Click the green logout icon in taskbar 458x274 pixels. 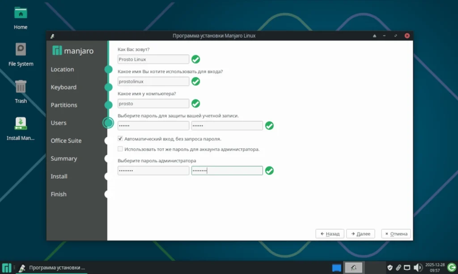click(x=452, y=268)
